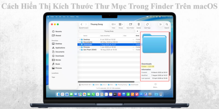Viewport: 219px width, 109px height.
Task: Go back in Finder history
Action: (x=81, y=24)
